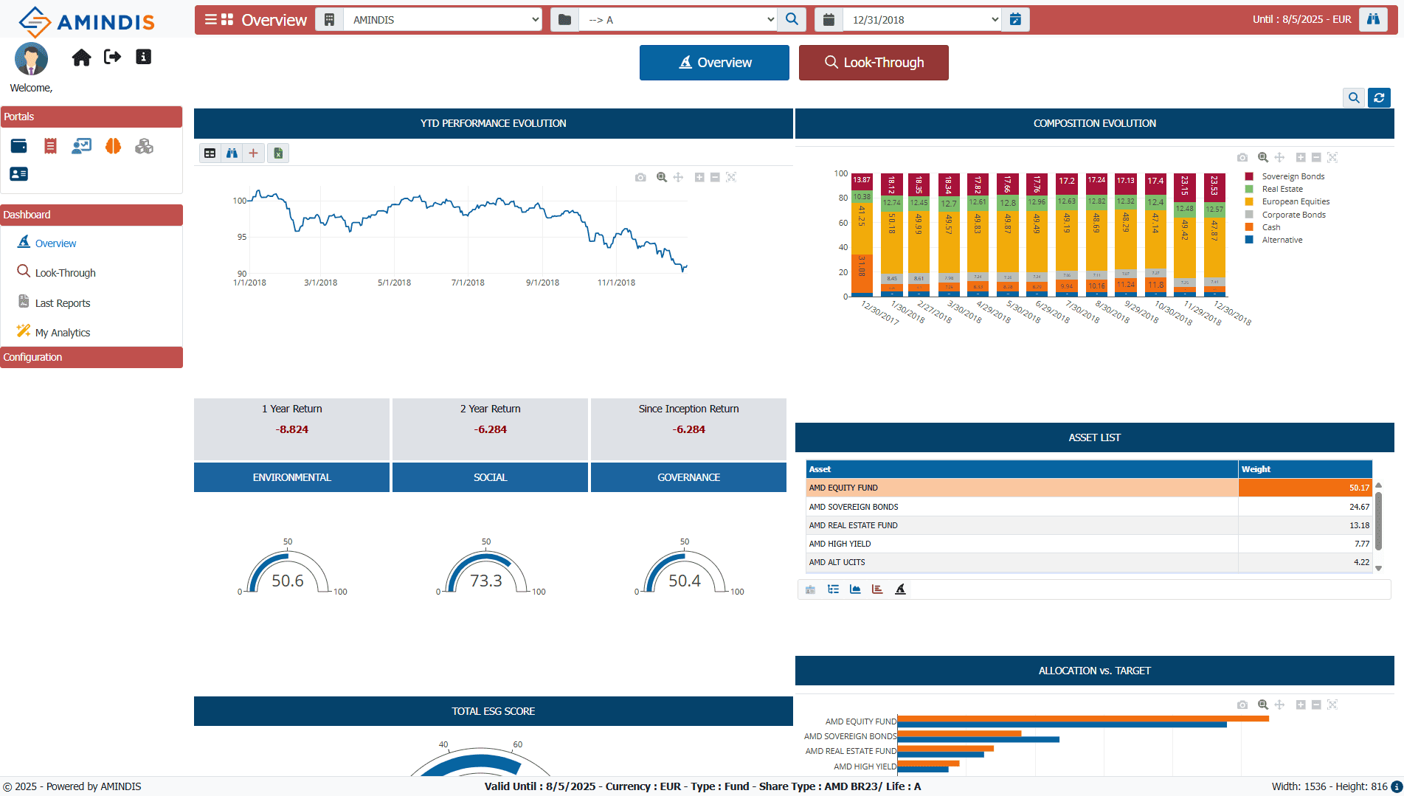Click camera icon on Composition Evolution chart
1404x796 pixels.
pos(1242,157)
